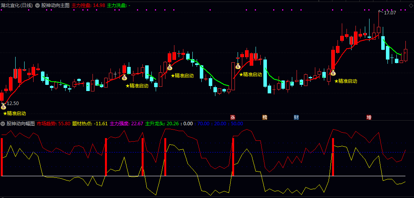This screenshot has width=414, height=198.
Task: Click the 股神动向幅图 indicator name
Action: pyautogui.click(x=21, y=124)
